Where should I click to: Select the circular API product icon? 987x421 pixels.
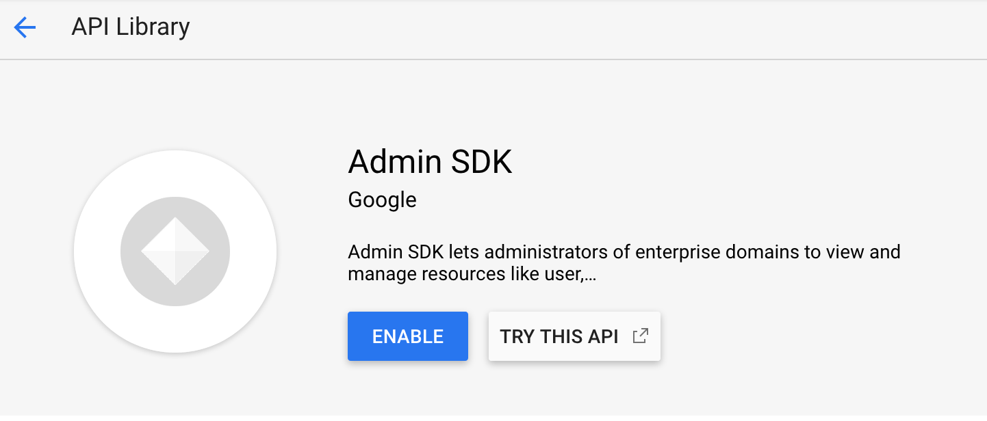(x=175, y=252)
